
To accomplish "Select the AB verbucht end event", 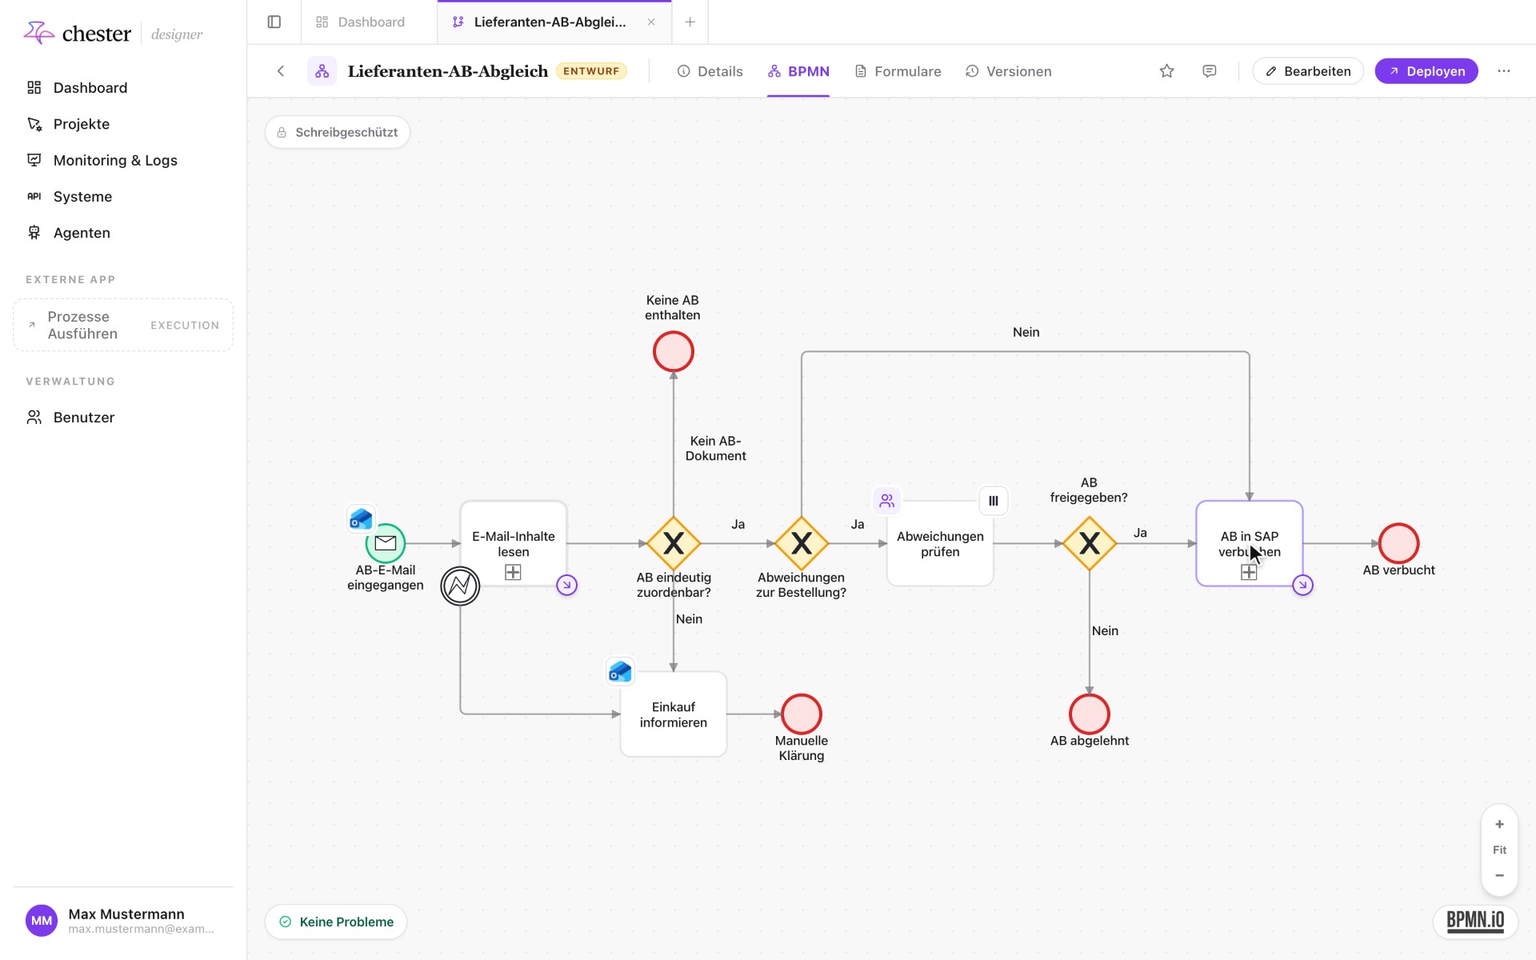I will pos(1398,543).
